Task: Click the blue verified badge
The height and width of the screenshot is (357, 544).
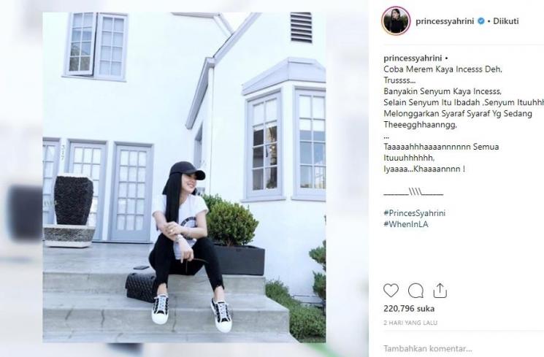Action: 481,21
